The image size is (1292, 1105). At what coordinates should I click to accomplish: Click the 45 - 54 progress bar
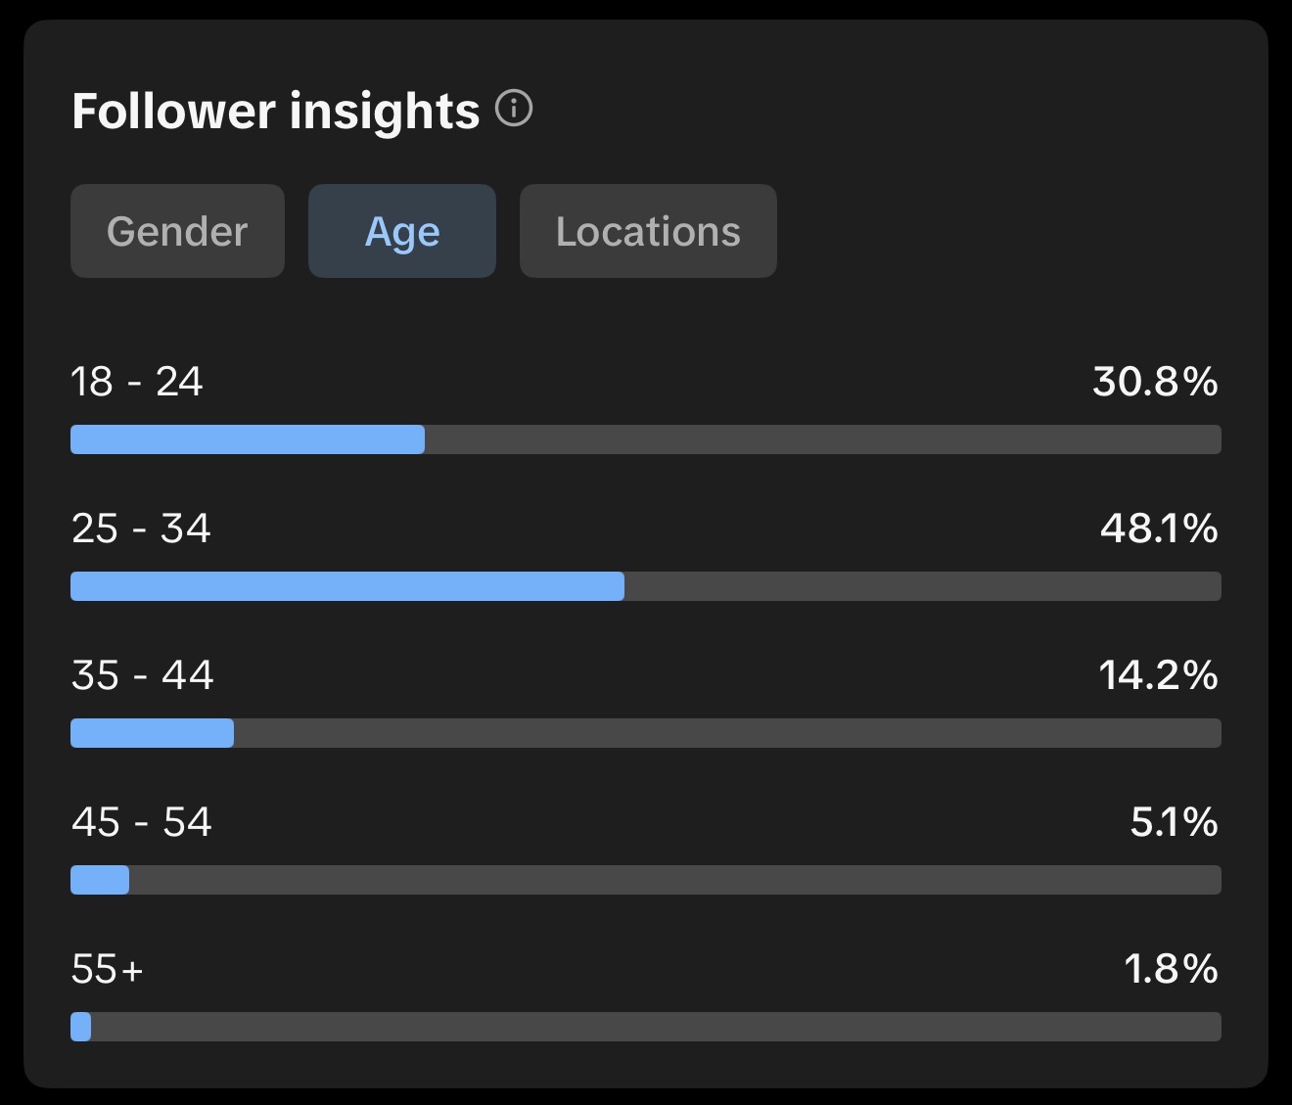pos(646,880)
